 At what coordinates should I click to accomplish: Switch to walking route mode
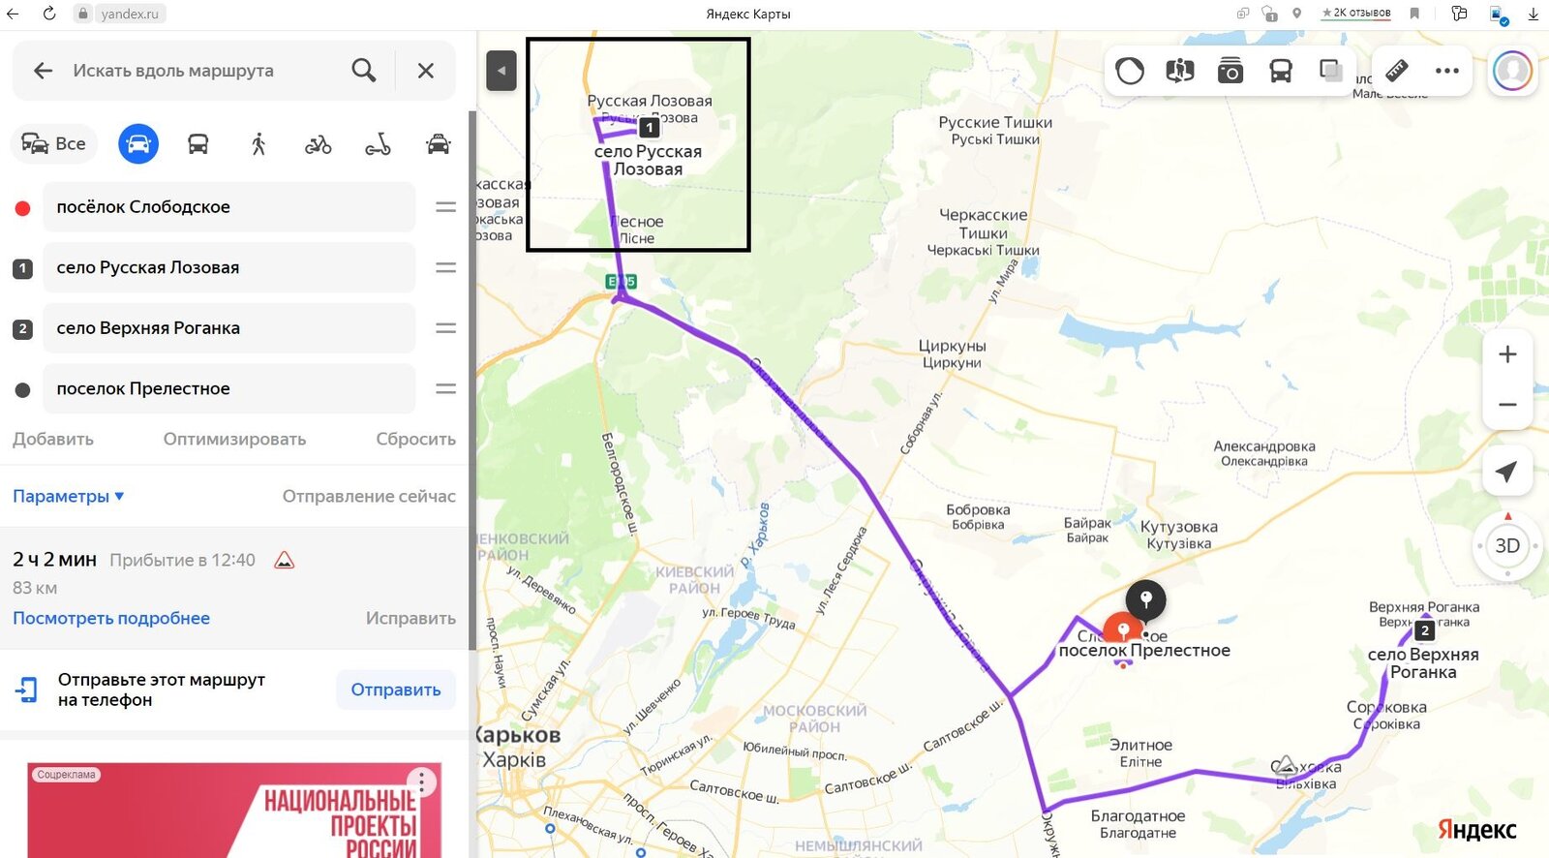pyautogui.click(x=258, y=144)
